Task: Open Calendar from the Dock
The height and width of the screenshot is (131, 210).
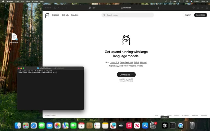Action: click(81, 126)
